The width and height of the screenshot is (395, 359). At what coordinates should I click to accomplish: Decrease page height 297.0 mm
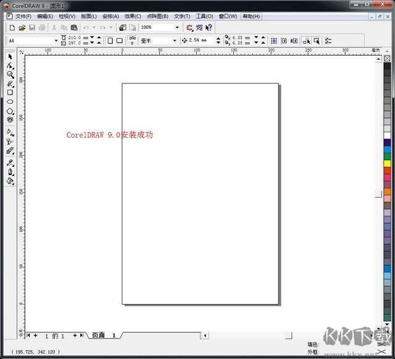tap(92, 43)
